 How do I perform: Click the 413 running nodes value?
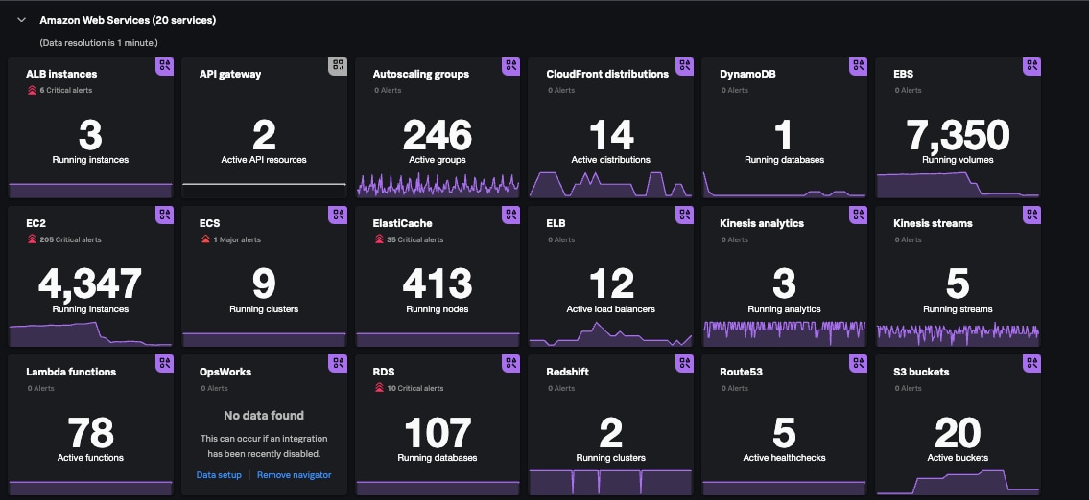(x=438, y=284)
